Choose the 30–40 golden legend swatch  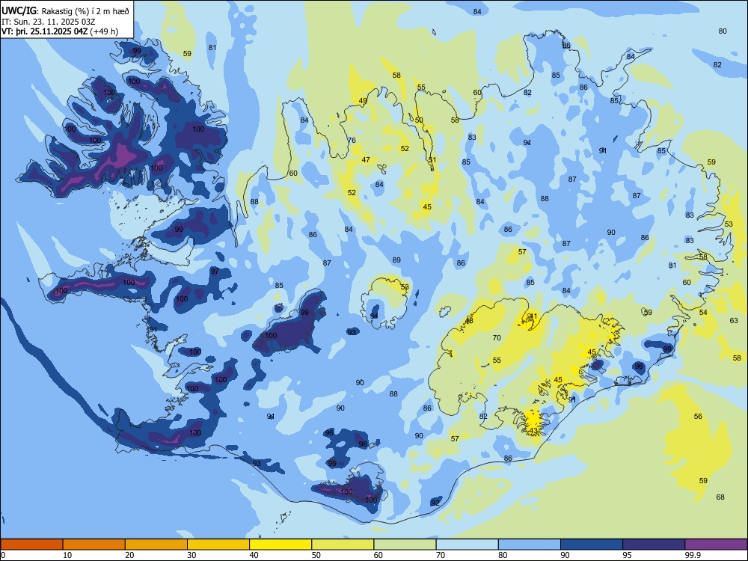(x=218, y=545)
